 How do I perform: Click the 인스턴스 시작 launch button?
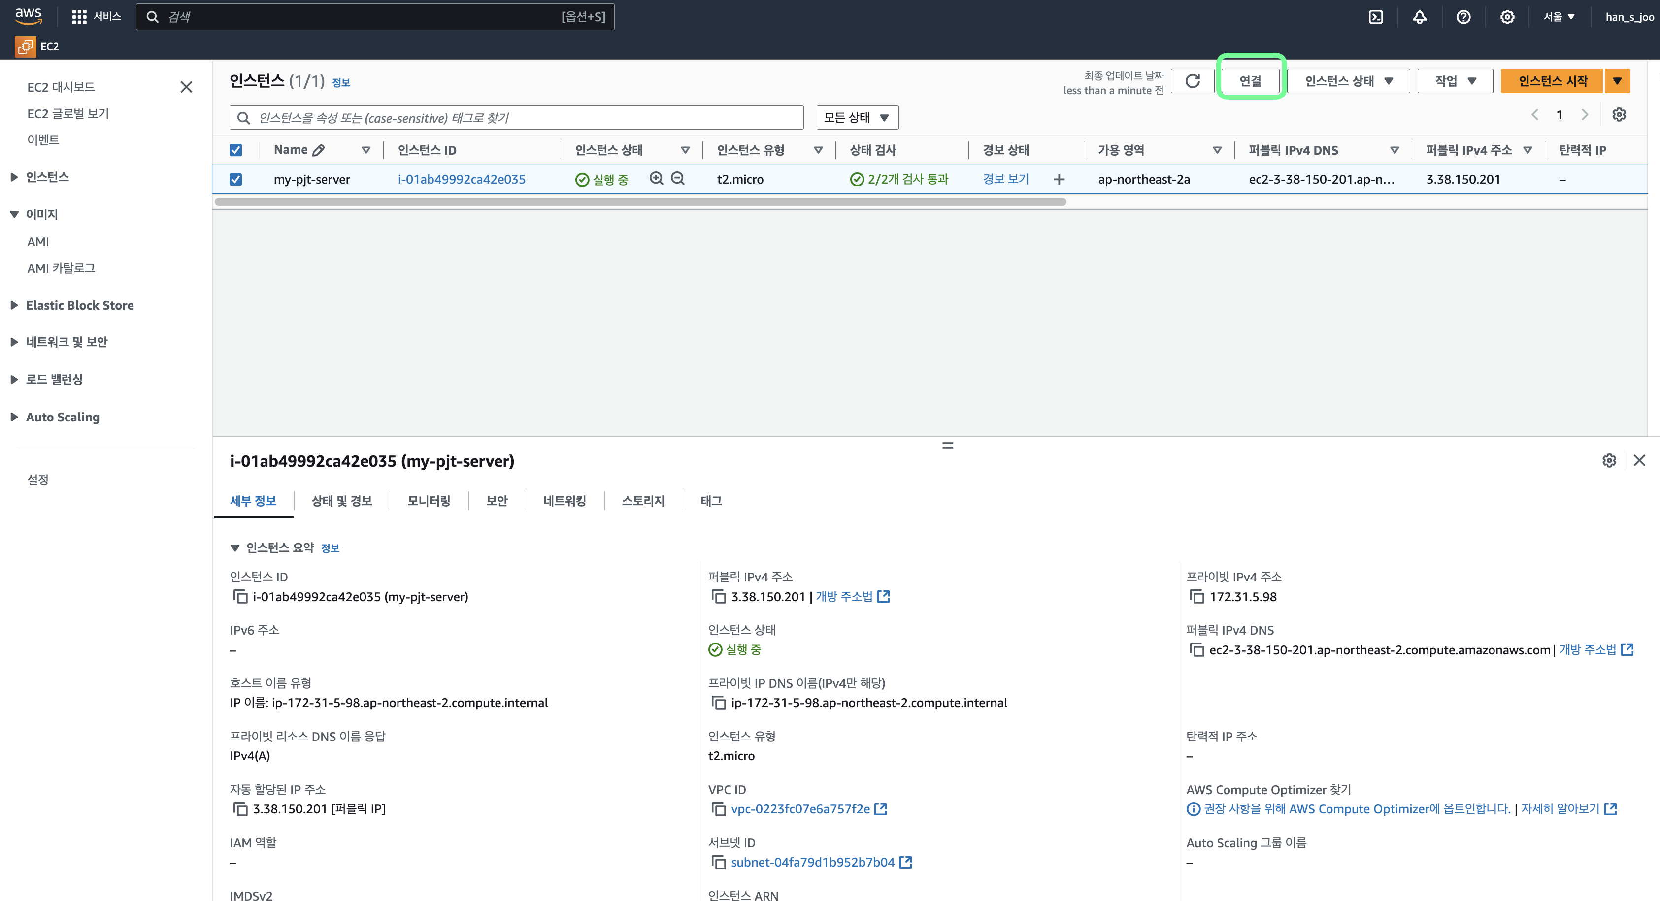coord(1553,81)
